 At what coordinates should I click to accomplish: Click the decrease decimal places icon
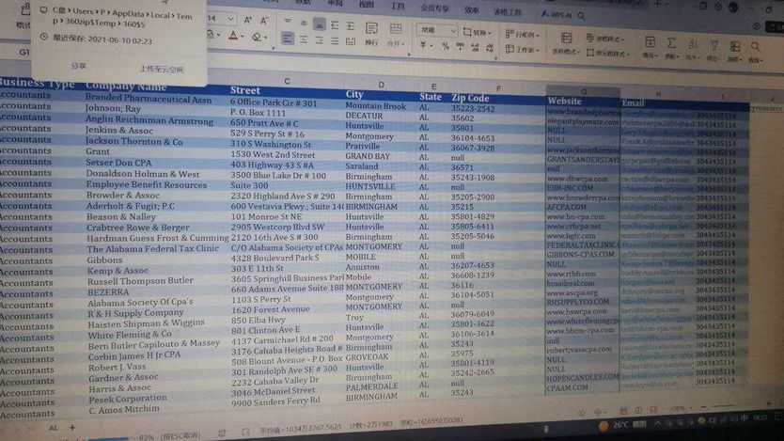[x=490, y=48]
